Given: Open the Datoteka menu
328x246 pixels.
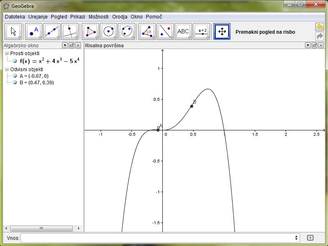Looking at the screenshot, I should tap(15, 17).
